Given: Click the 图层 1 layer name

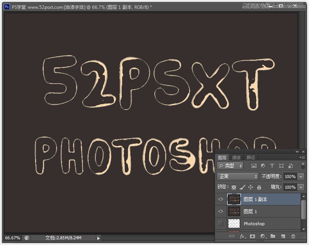Looking at the screenshot, I should pyautogui.click(x=250, y=212).
